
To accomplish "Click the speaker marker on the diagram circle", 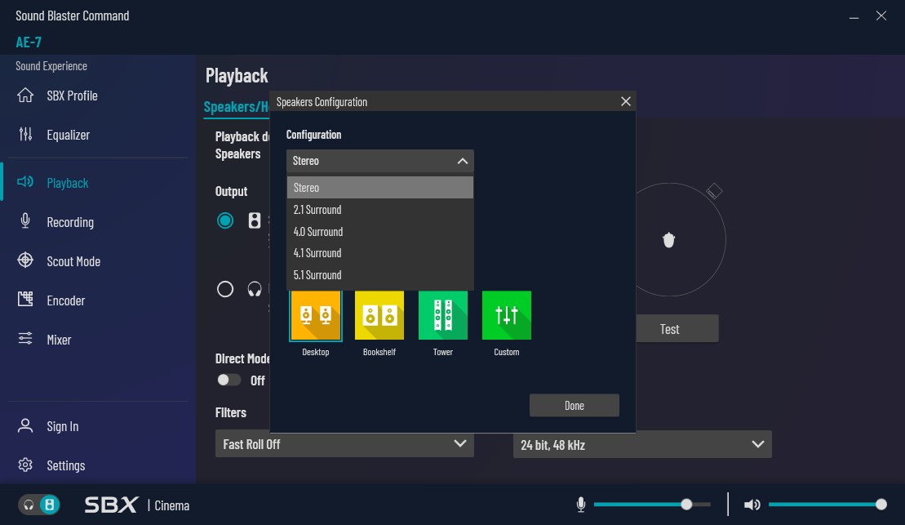I will click(714, 191).
